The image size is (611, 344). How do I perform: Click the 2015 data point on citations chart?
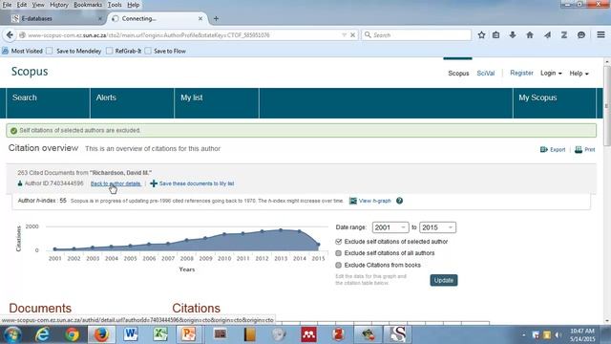pyautogui.click(x=318, y=245)
